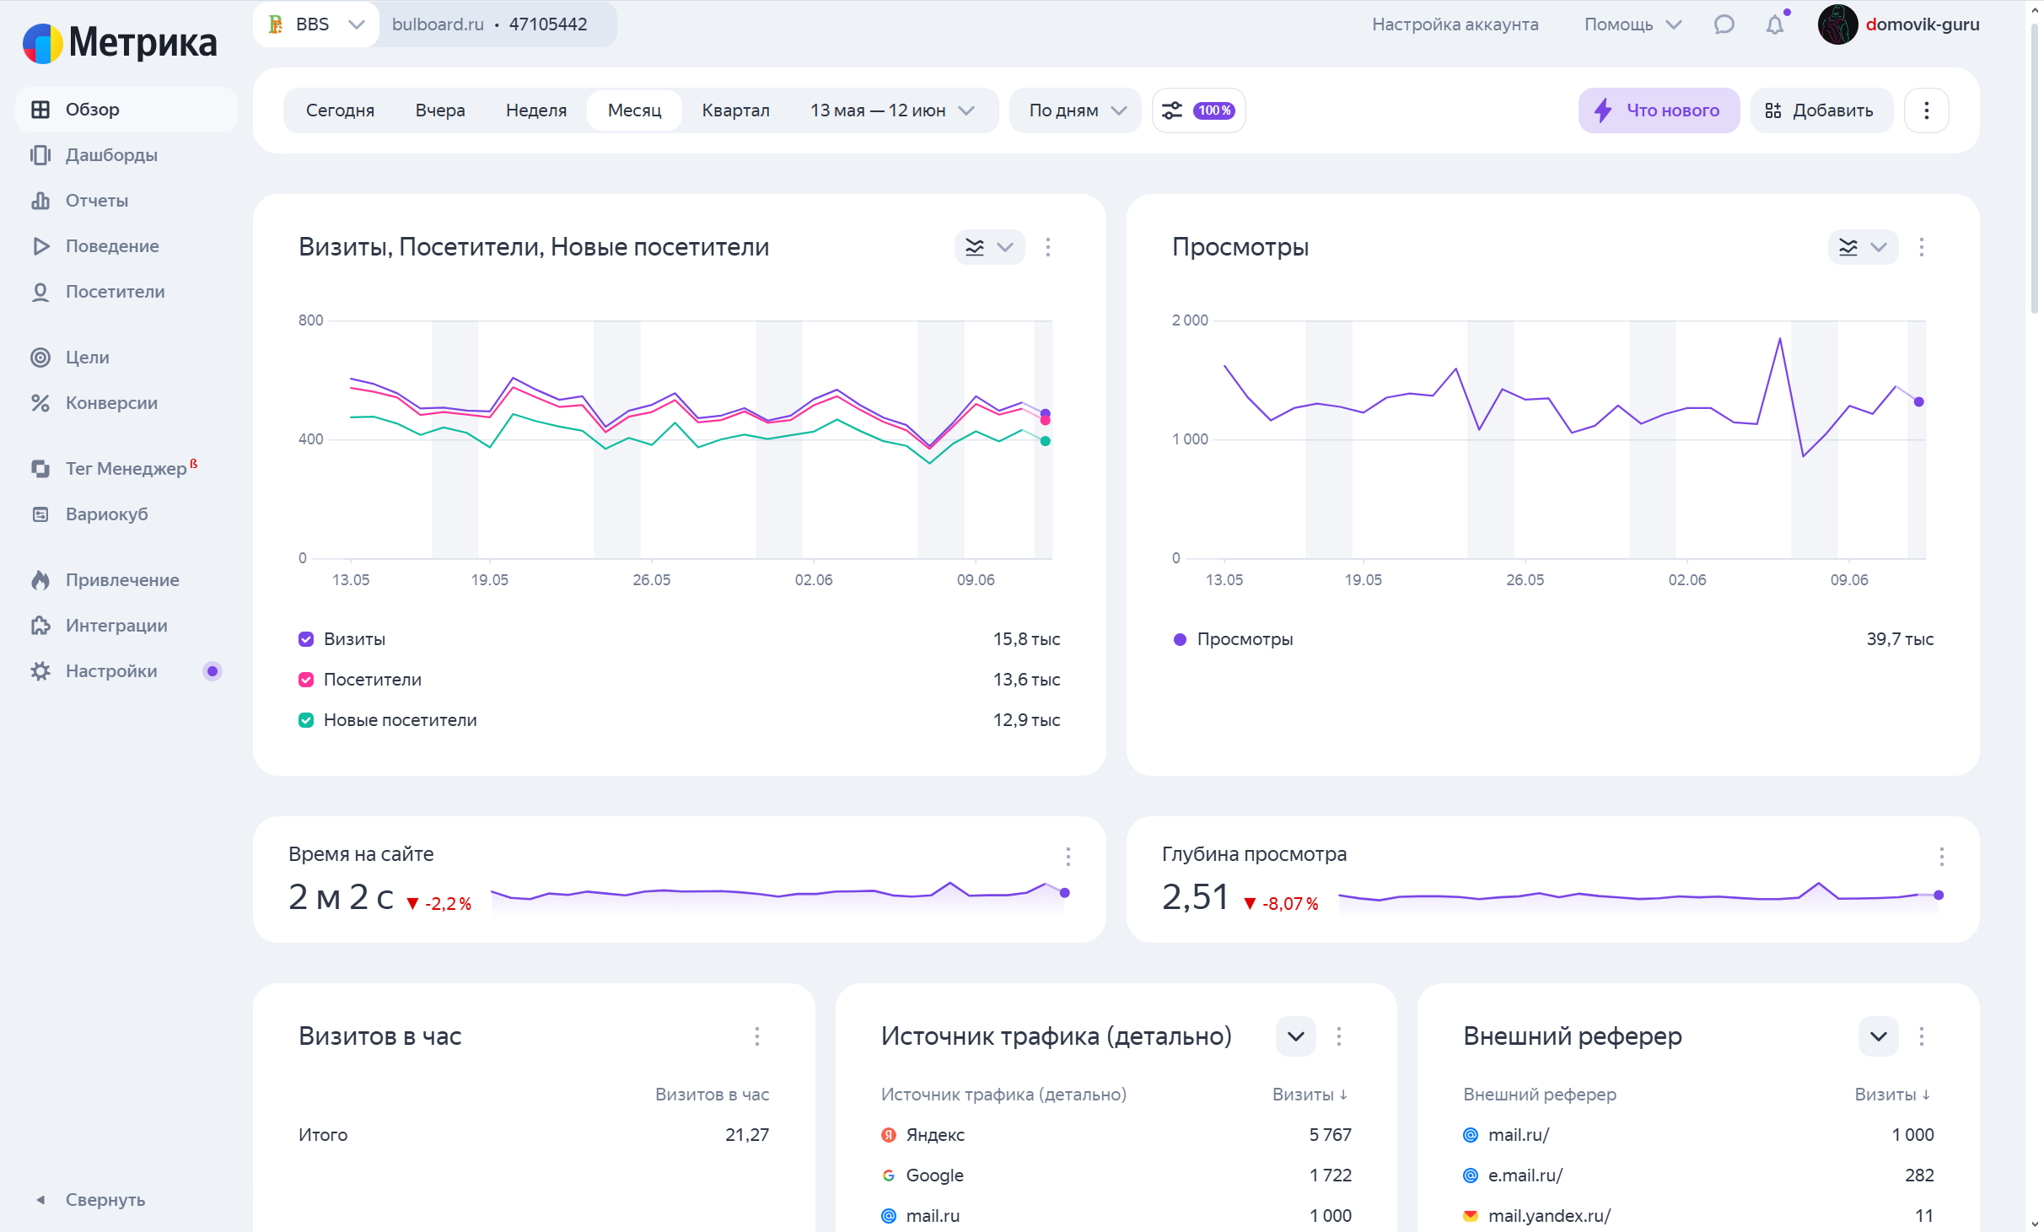Image resolution: width=2044 pixels, height=1232 pixels.
Task: Click the Что нового button
Action: tap(1658, 110)
